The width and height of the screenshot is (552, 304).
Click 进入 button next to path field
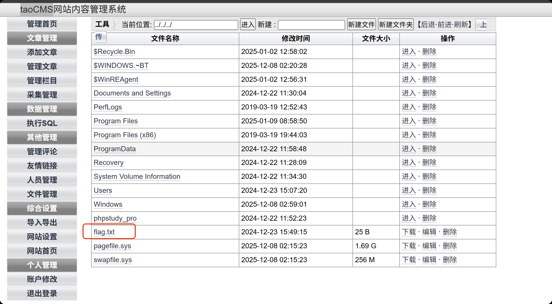(x=248, y=25)
